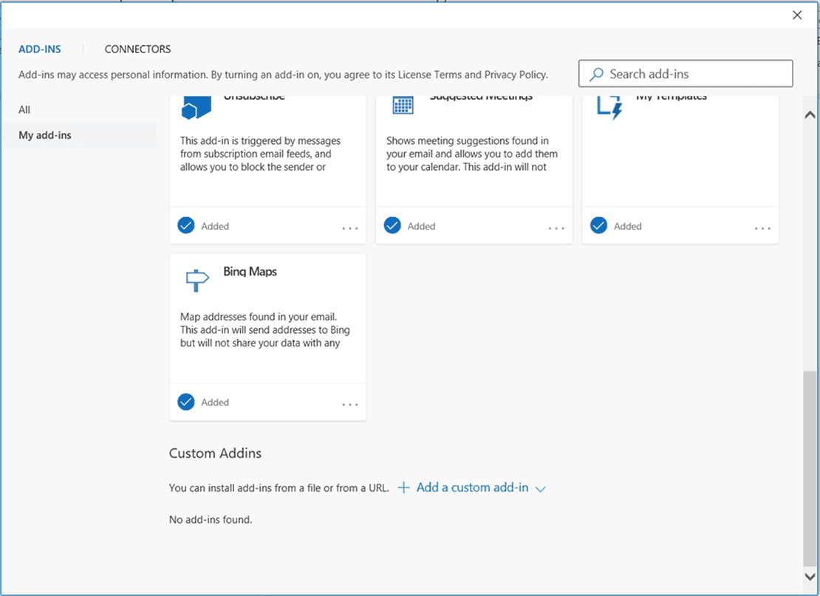Switch to the CONNECTORS tab
The image size is (820, 596).
coord(137,49)
